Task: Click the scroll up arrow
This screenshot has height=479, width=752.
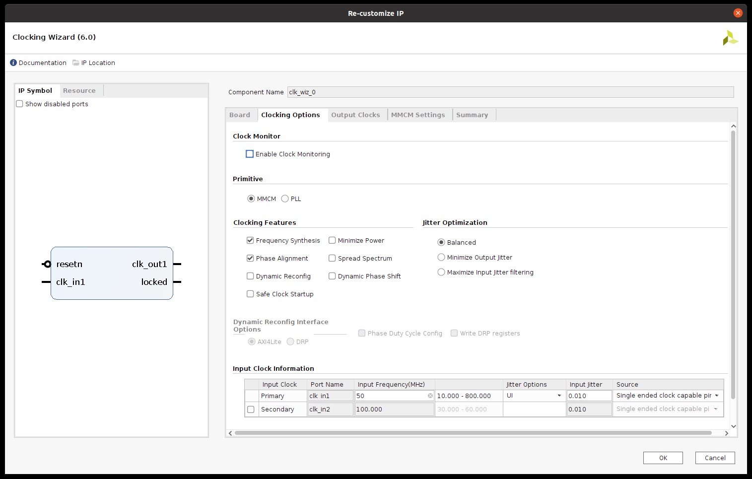Action: click(734, 126)
